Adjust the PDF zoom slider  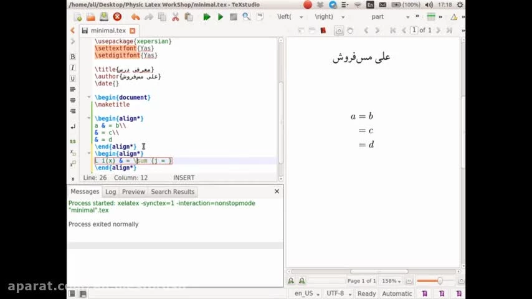(x=439, y=281)
